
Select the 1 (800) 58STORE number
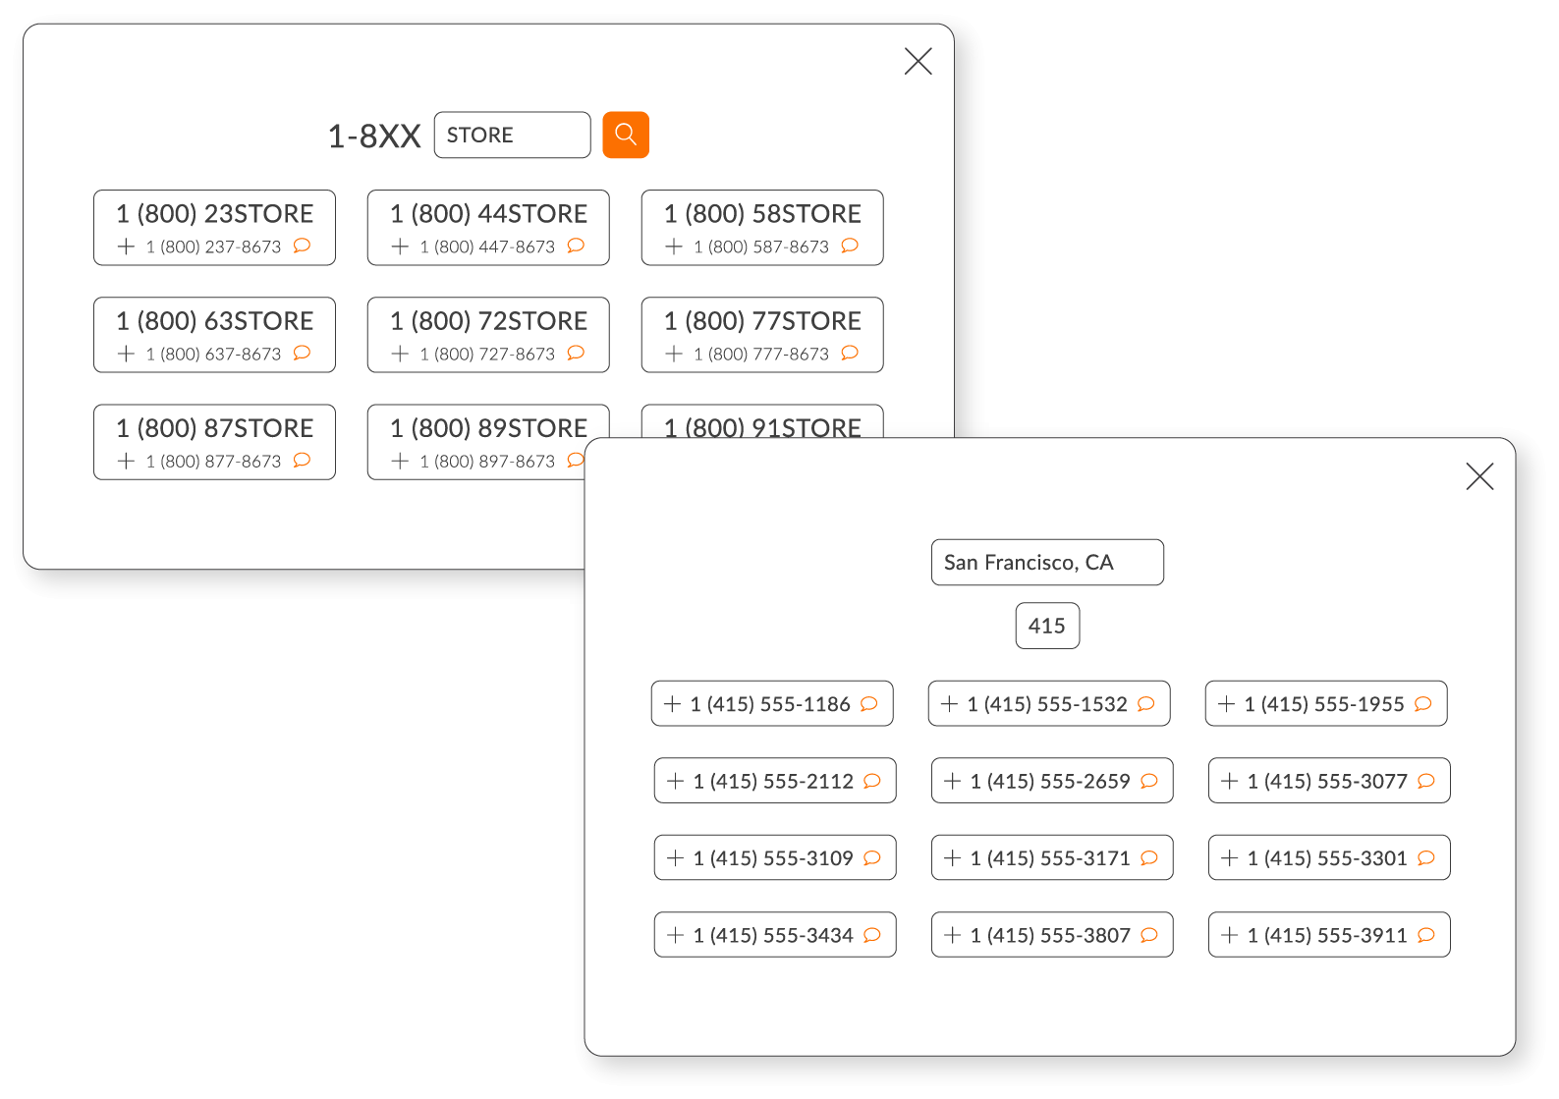[x=761, y=215]
